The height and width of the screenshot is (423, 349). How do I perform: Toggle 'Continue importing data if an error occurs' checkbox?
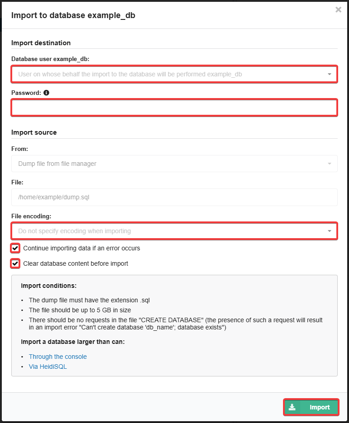coord(15,248)
